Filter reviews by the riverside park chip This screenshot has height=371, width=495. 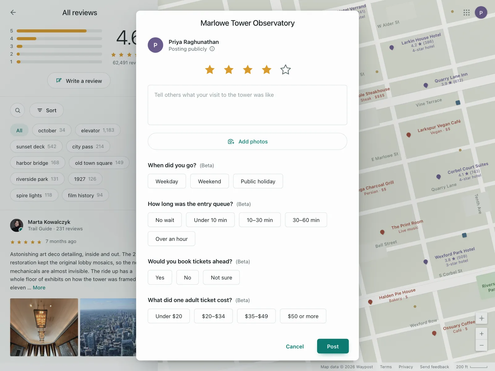[x=37, y=179]
